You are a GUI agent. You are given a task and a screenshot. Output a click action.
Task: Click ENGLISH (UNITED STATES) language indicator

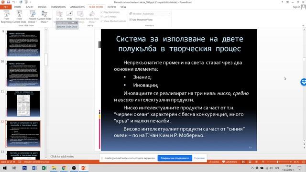[x=36, y=162]
